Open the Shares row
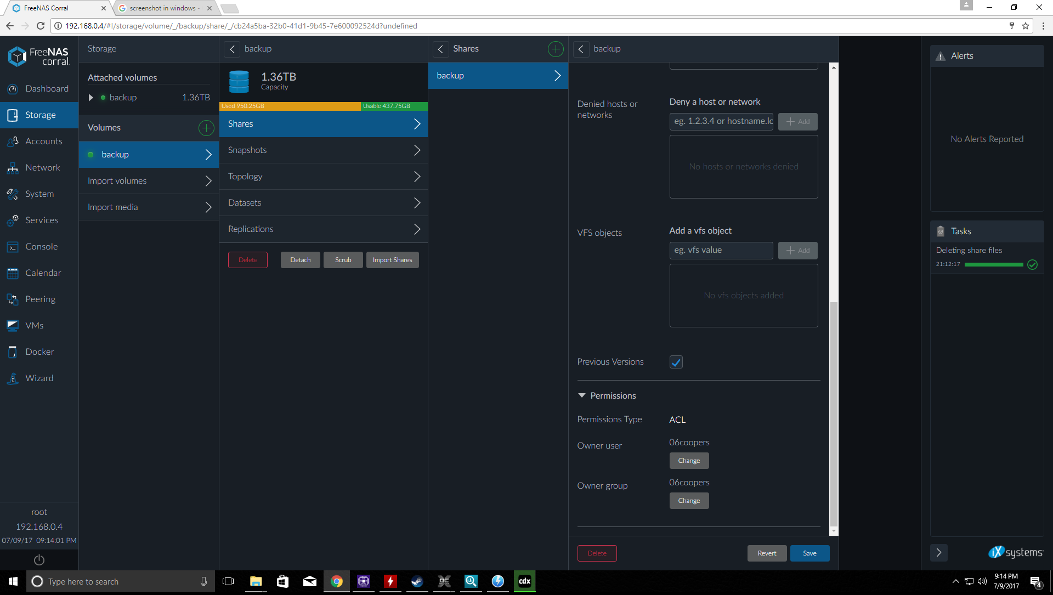The width and height of the screenshot is (1053, 595). pyautogui.click(x=324, y=124)
